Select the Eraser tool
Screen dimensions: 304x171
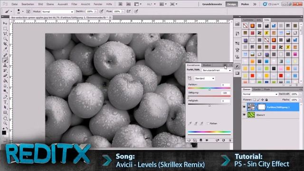coord(5,76)
